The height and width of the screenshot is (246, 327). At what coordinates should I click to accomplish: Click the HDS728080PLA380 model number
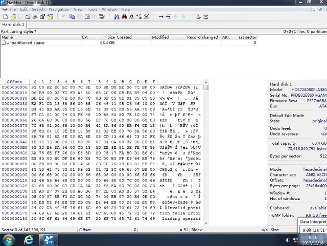coord(309,90)
